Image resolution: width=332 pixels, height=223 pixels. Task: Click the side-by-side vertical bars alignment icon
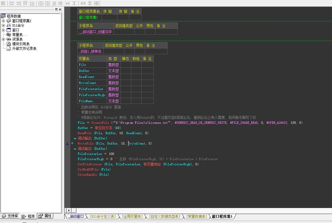[61, 3]
